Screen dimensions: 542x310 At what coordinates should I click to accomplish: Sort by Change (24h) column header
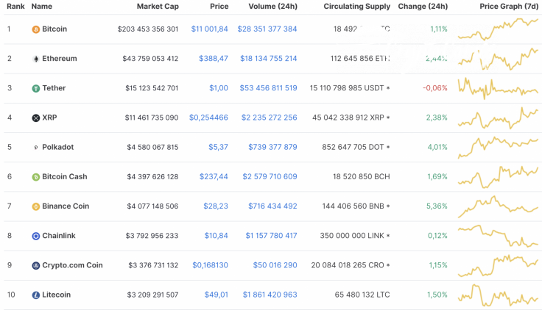[423, 6]
